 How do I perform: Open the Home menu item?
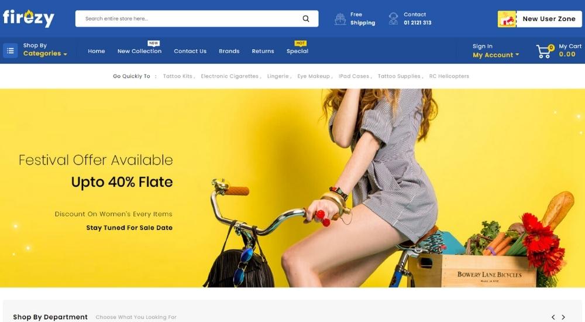97,51
